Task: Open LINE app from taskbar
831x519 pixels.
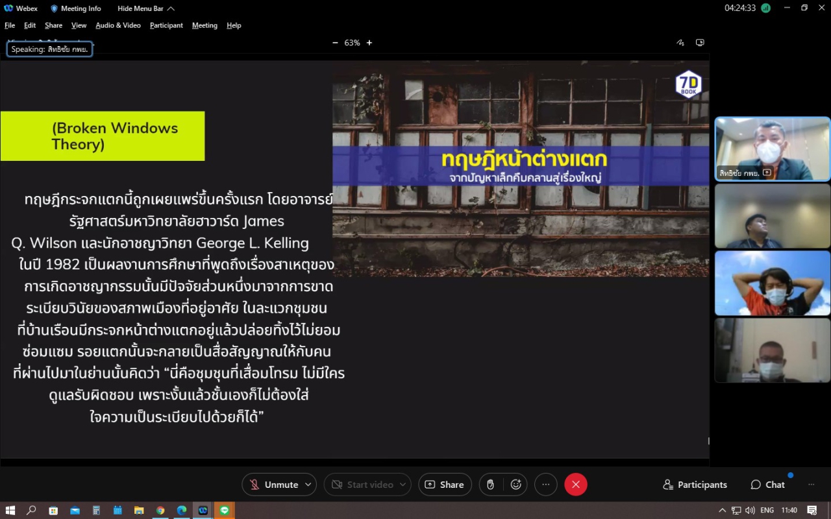Action: click(x=225, y=511)
